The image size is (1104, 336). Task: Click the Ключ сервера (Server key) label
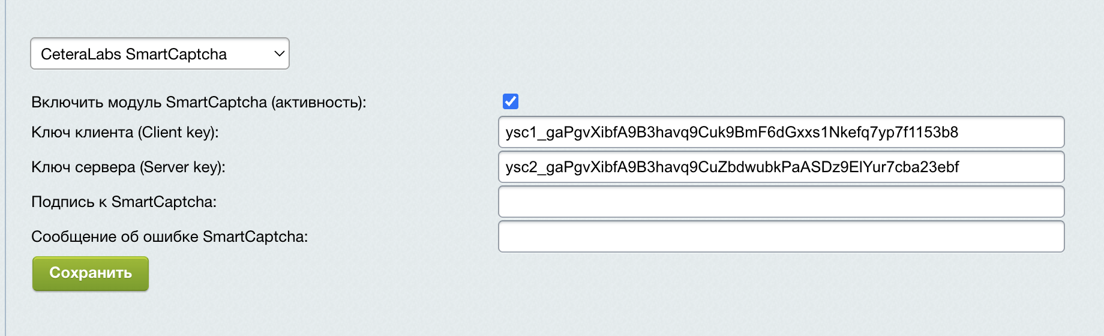tap(128, 167)
